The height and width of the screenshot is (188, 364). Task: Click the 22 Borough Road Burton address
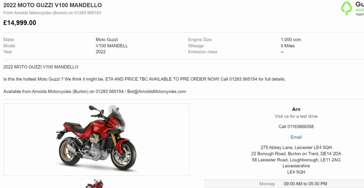pos(296,154)
